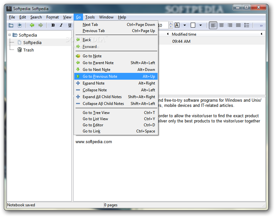The image size is (275, 217).
Task: Toggle italic formatting
Action: point(61,25)
